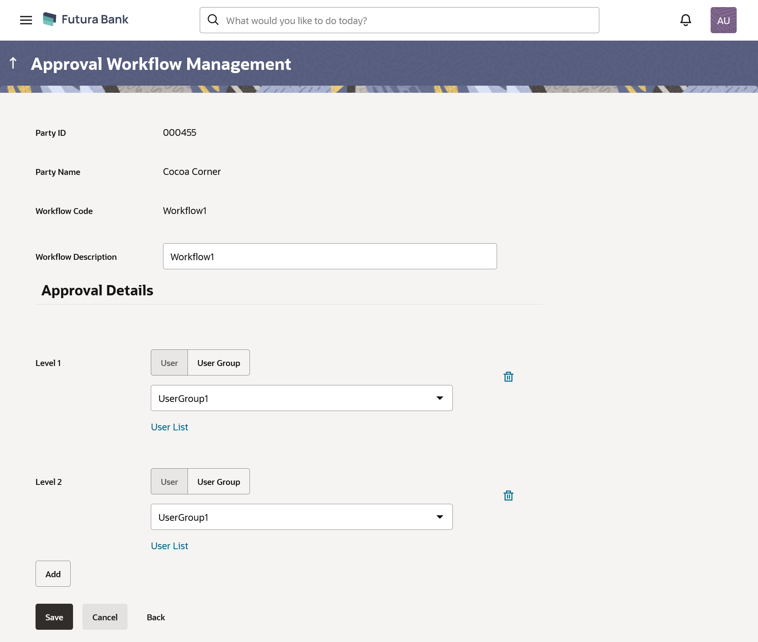The height and width of the screenshot is (642, 758).
Task: Click the search magnifier icon
Action: click(x=213, y=20)
